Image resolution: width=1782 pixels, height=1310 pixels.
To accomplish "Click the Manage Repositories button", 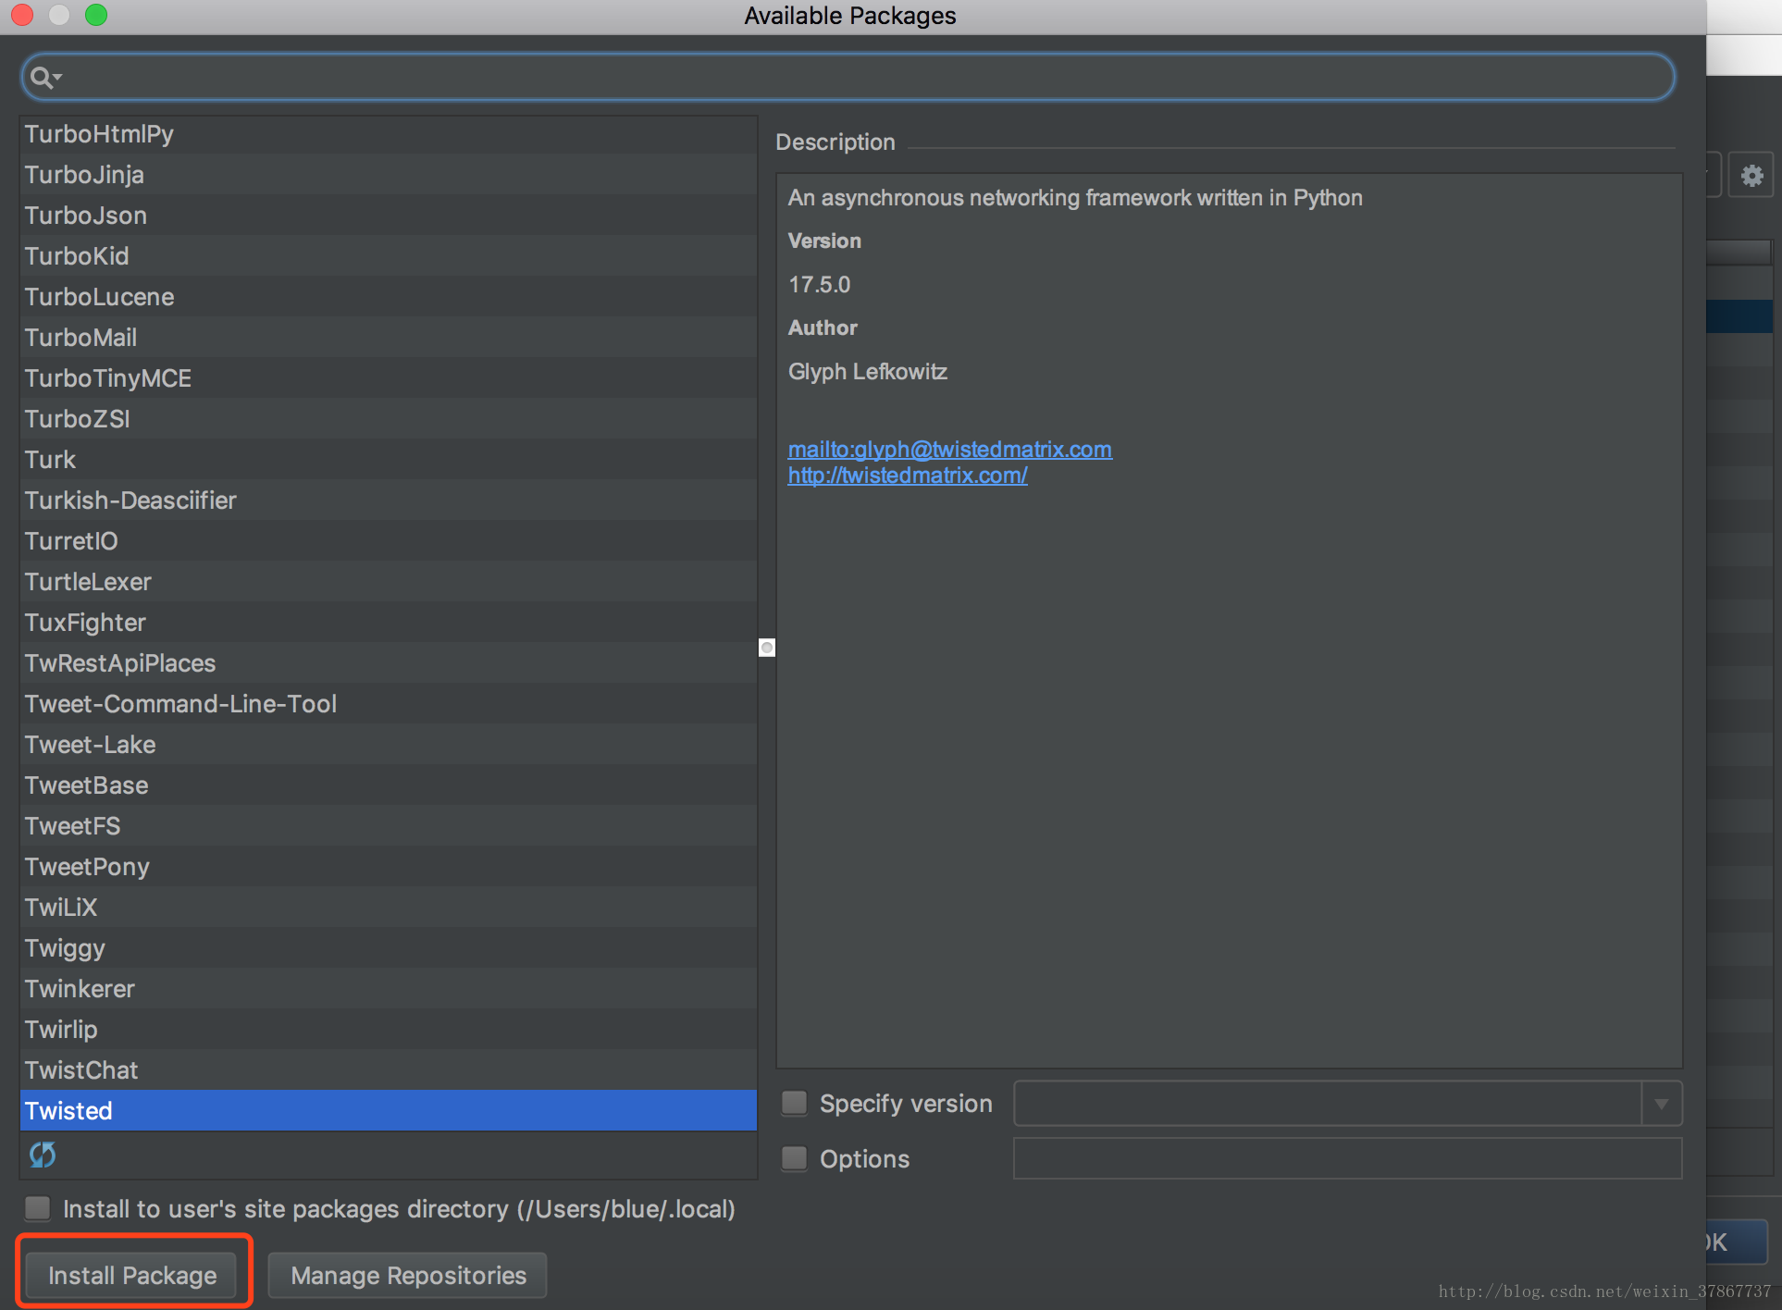I will pyautogui.click(x=408, y=1275).
